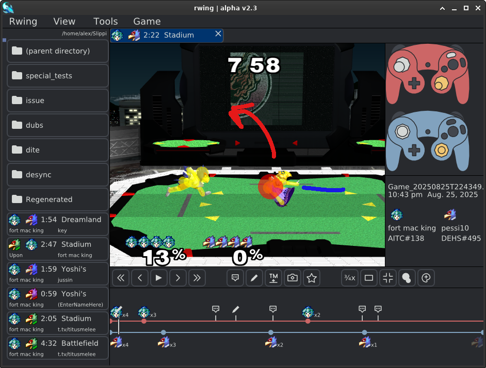Toggle the rectangle view mode button
This screenshot has height=368, width=486.
pos(369,278)
